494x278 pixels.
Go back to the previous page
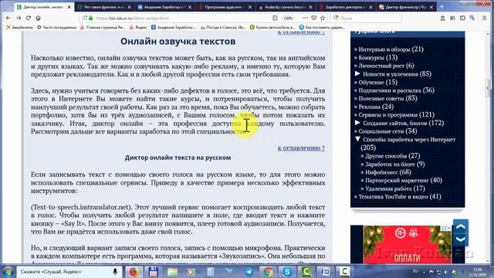point(8,18)
